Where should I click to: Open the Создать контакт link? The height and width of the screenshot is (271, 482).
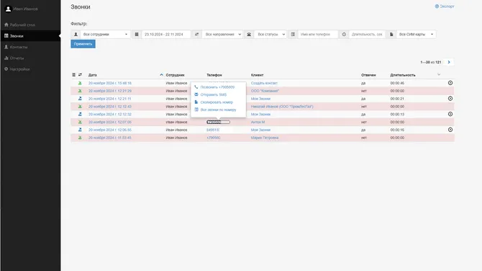(x=264, y=83)
